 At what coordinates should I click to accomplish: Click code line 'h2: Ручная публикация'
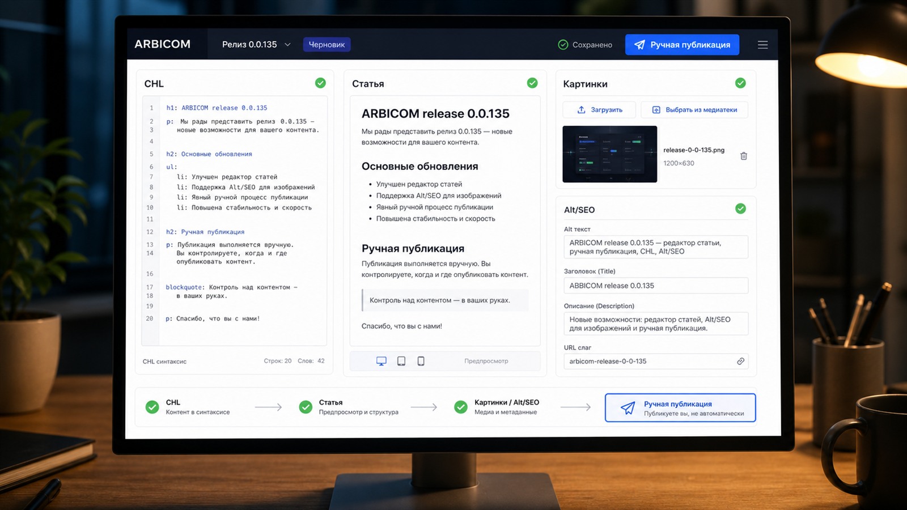pos(205,232)
